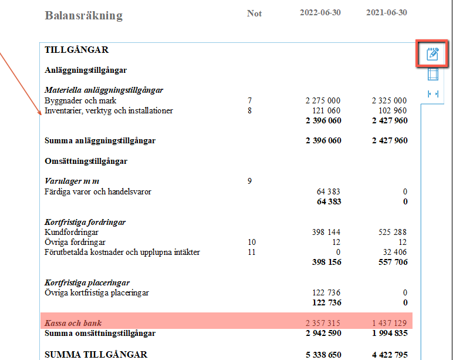Viewport: 453px width, 360px height.
Task: Click Kassa och bank value 2 357 315
Action: pyautogui.click(x=323, y=323)
